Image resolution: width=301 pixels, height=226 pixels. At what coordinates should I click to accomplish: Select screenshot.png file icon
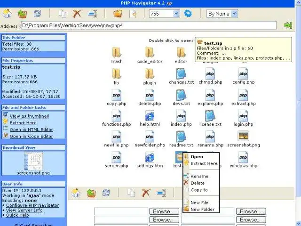tap(243, 136)
